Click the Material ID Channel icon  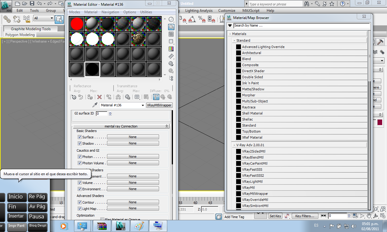tap(137, 97)
